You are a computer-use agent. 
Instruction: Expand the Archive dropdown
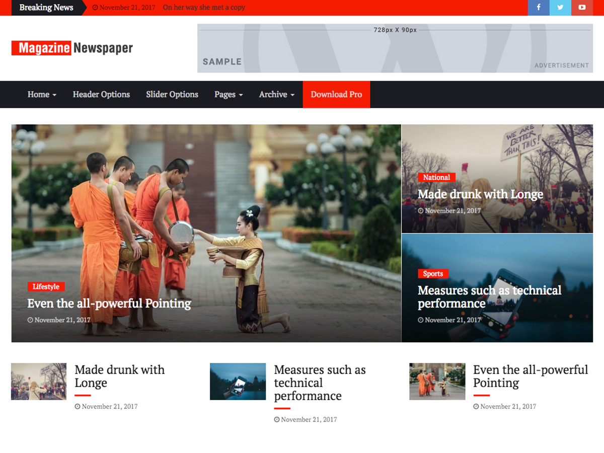(x=276, y=94)
